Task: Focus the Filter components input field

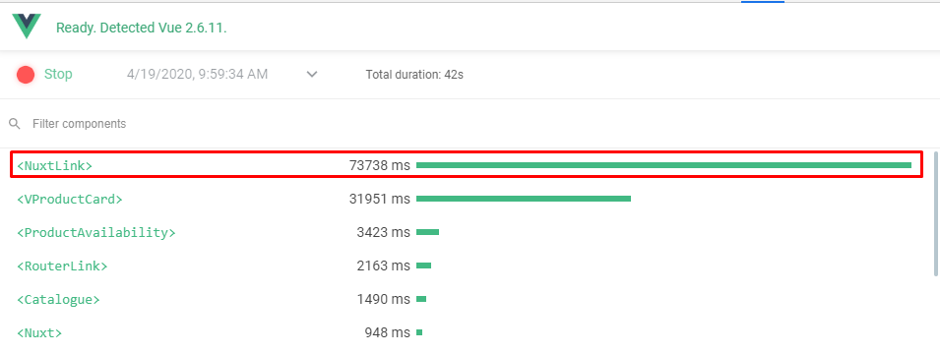Action: point(470,123)
